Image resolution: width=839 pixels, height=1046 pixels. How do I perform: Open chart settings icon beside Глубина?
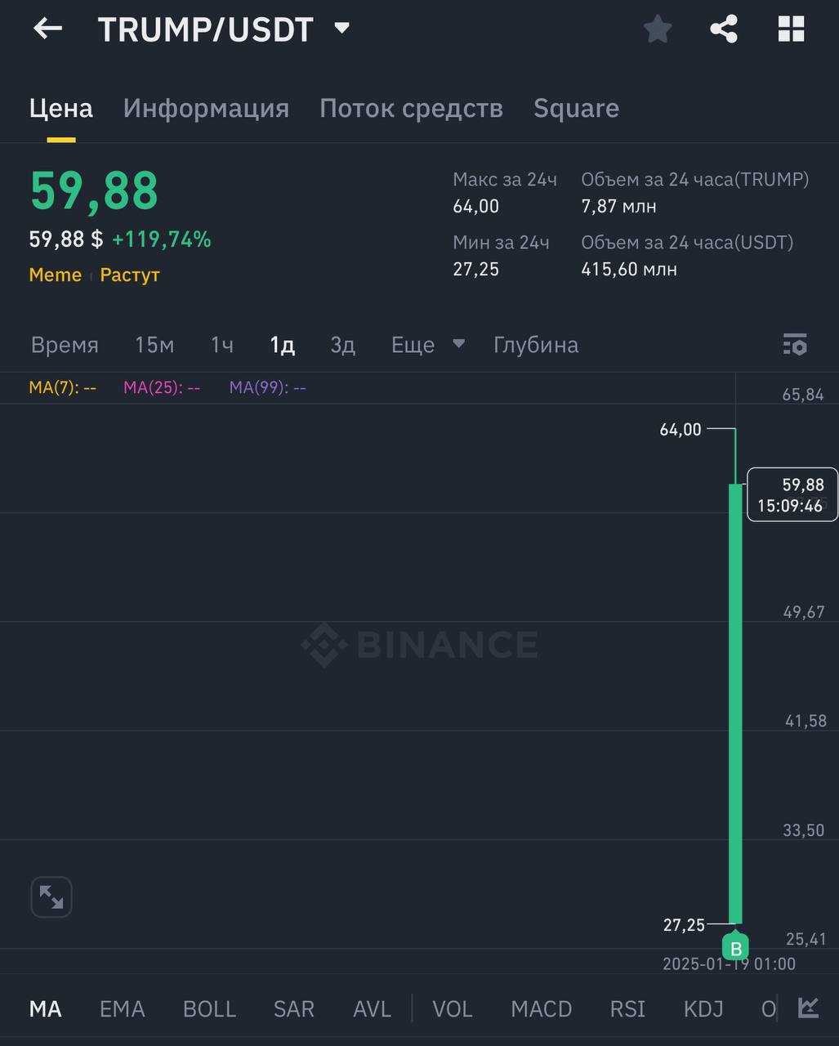[x=794, y=345]
